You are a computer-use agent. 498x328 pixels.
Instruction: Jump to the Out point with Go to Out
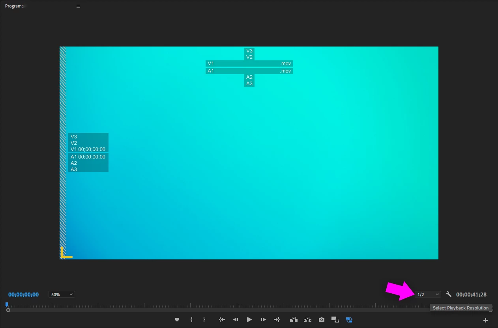277,320
